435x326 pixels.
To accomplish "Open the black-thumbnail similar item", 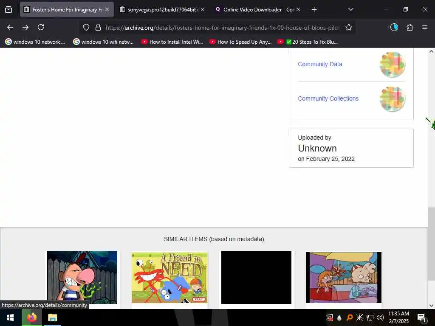I will [x=256, y=278].
